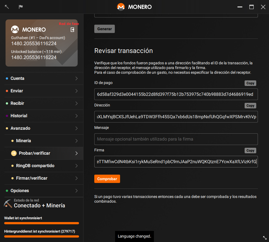Click the resize grip icon at window corner

[x=265, y=238]
